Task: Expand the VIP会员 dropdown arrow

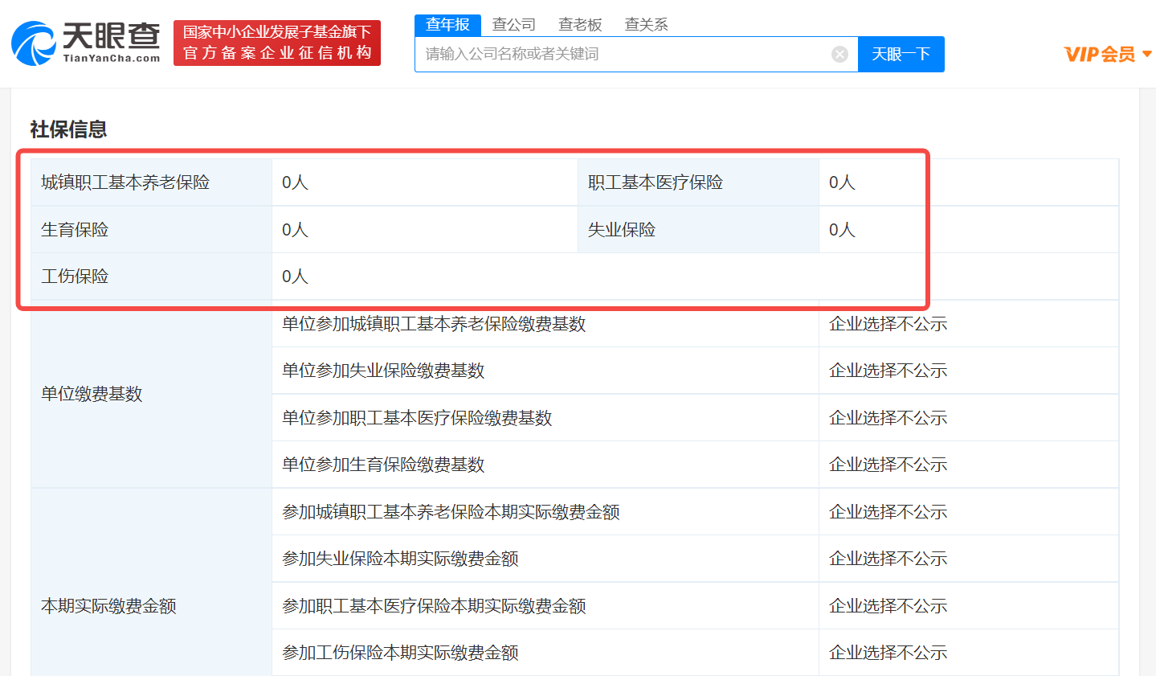Action: [x=1147, y=54]
